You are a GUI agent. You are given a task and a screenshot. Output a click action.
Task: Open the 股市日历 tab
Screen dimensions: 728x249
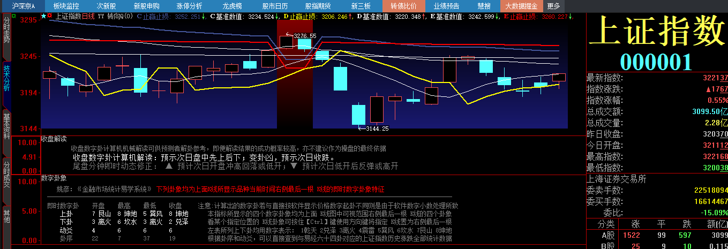pos(275,6)
